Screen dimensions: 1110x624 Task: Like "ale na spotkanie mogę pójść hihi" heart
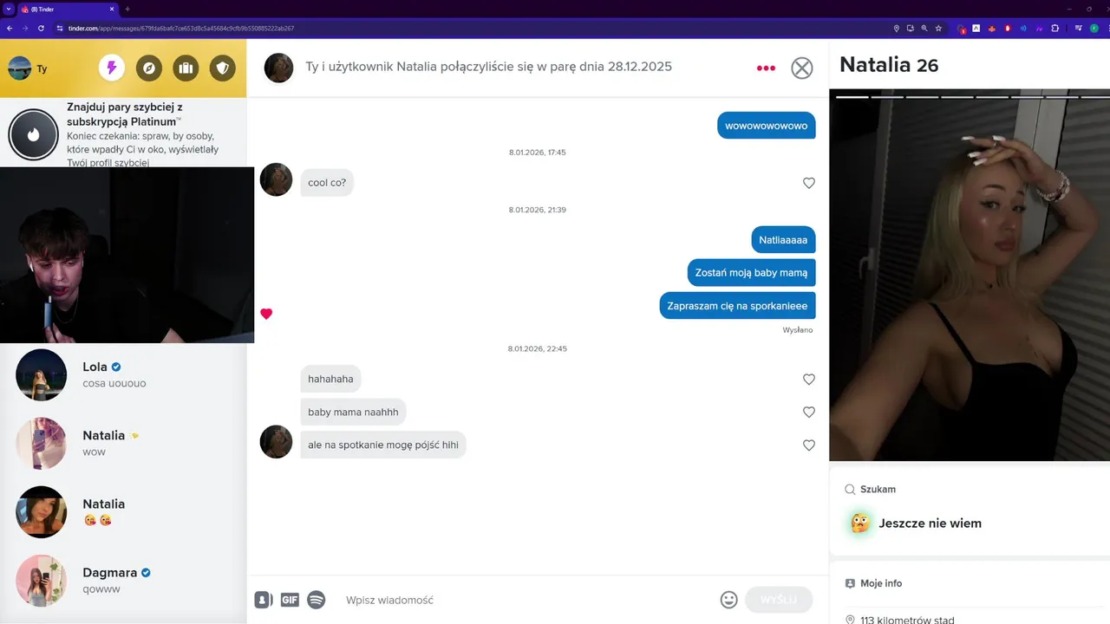[809, 445]
